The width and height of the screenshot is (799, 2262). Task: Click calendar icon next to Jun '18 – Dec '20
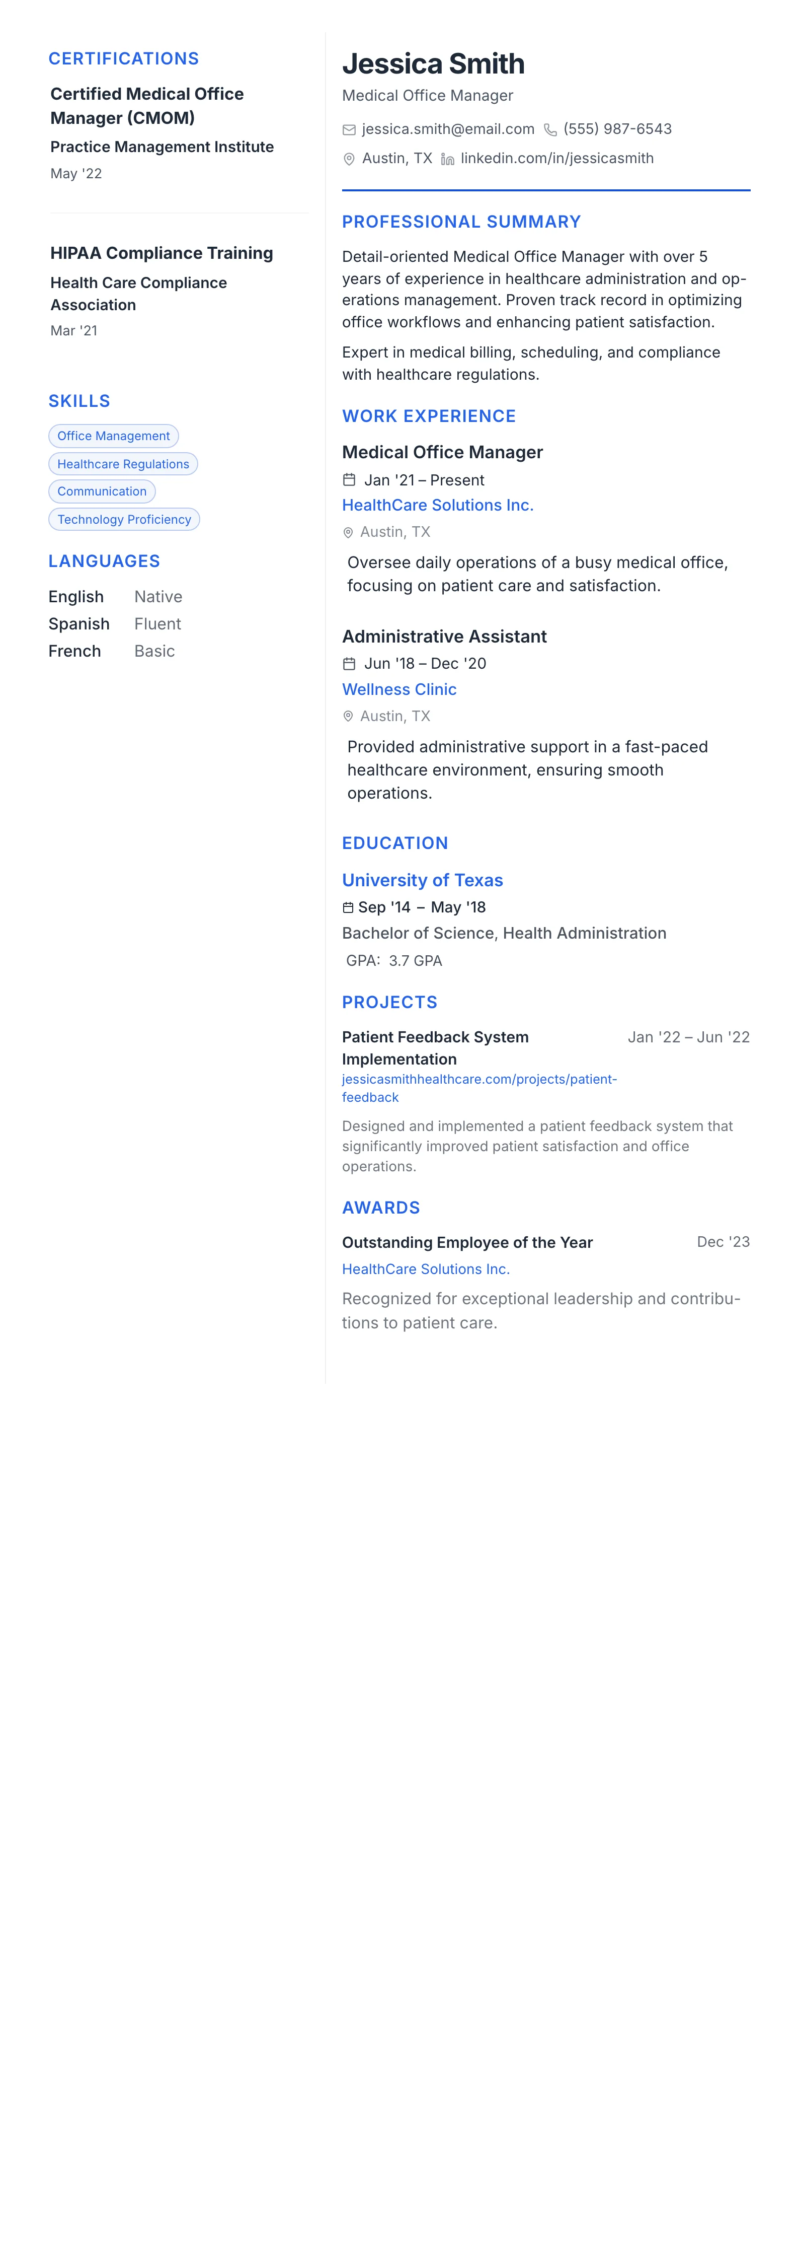349,664
